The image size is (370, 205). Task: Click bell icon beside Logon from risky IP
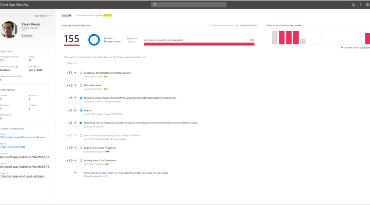pyautogui.click(x=81, y=148)
